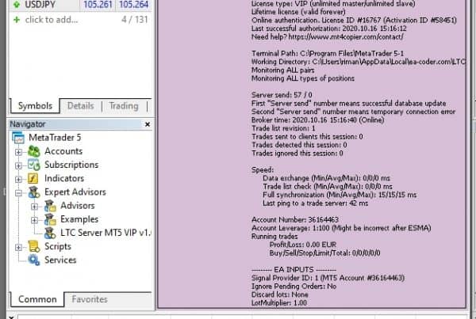The width and height of the screenshot is (476, 319).
Task: Click the USDJPY green arrow icon
Action: (x=17, y=4)
